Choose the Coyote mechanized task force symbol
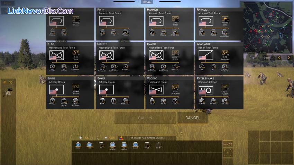Image resolution: width=294 pixels, height=165 pixels. tap(107, 55)
